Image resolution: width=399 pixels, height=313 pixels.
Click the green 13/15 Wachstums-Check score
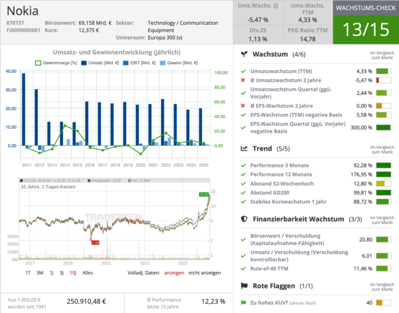[366, 30]
